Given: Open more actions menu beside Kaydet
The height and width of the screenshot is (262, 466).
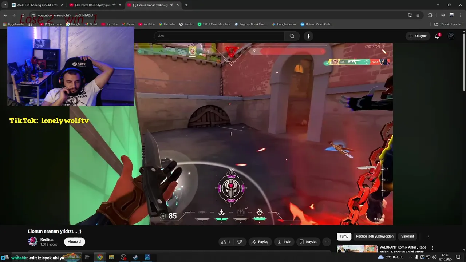Looking at the screenshot, I should [327, 242].
